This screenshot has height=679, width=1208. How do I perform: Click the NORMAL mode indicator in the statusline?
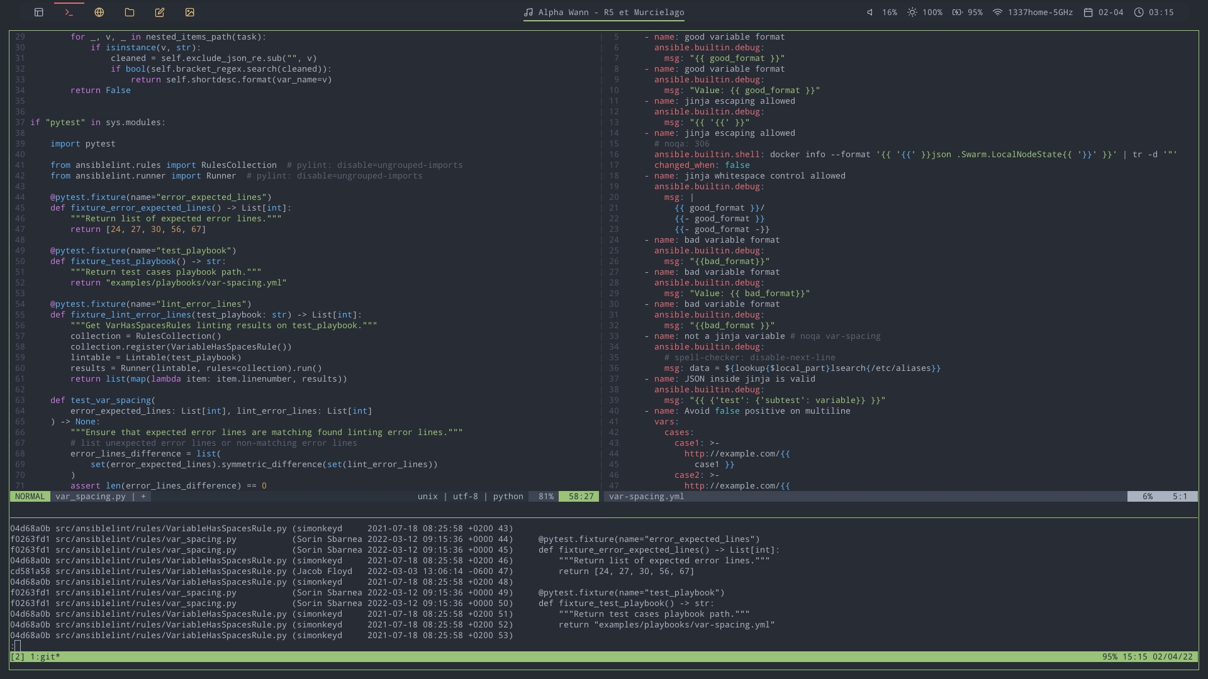pyautogui.click(x=30, y=497)
